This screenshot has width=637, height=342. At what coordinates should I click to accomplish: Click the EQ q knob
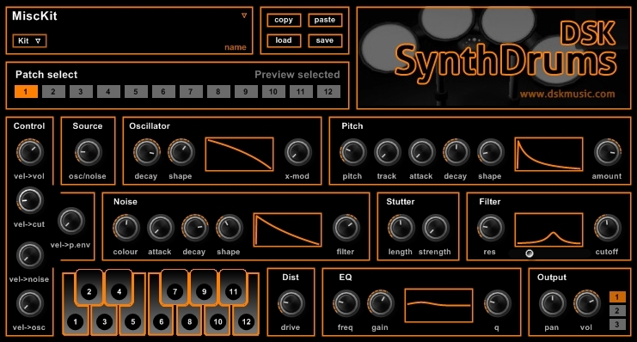497,303
